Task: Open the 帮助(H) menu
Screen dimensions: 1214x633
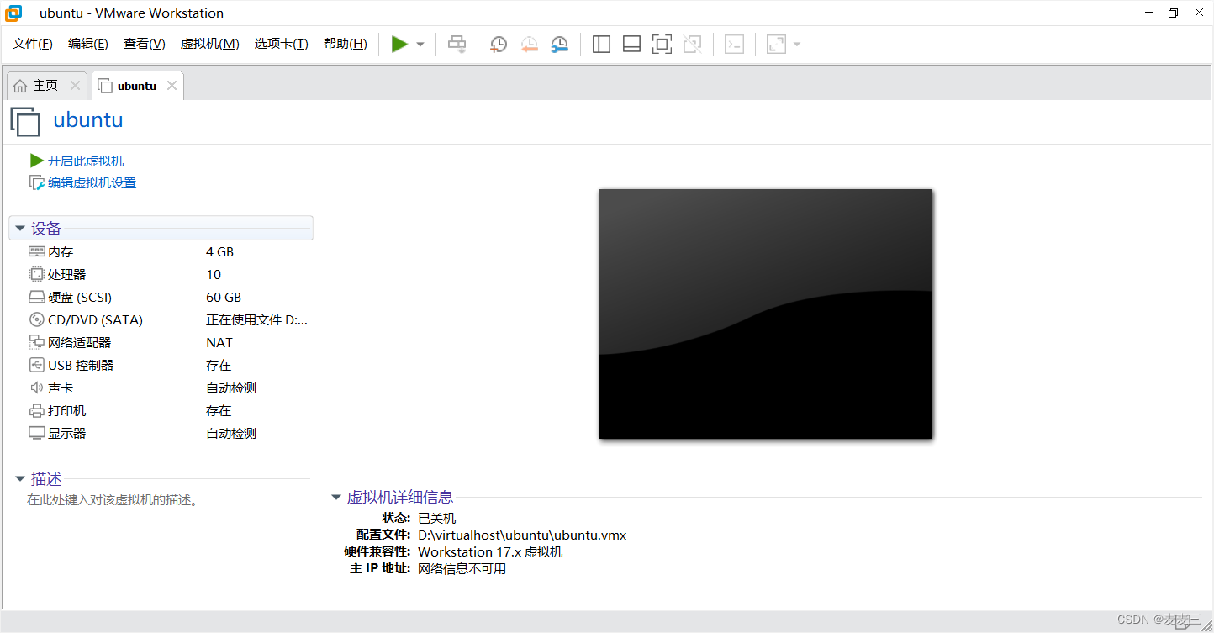Action: click(346, 44)
